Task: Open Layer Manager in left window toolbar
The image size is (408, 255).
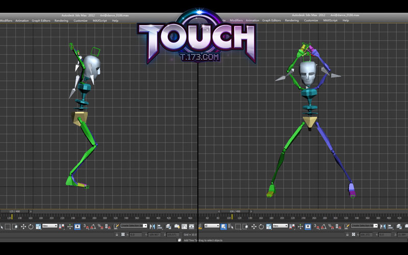Action: pyautogui.click(x=168, y=226)
